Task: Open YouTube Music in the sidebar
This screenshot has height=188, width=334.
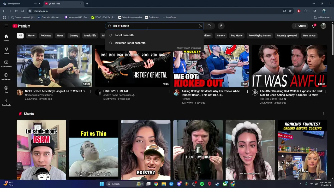Action: [6, 77]
